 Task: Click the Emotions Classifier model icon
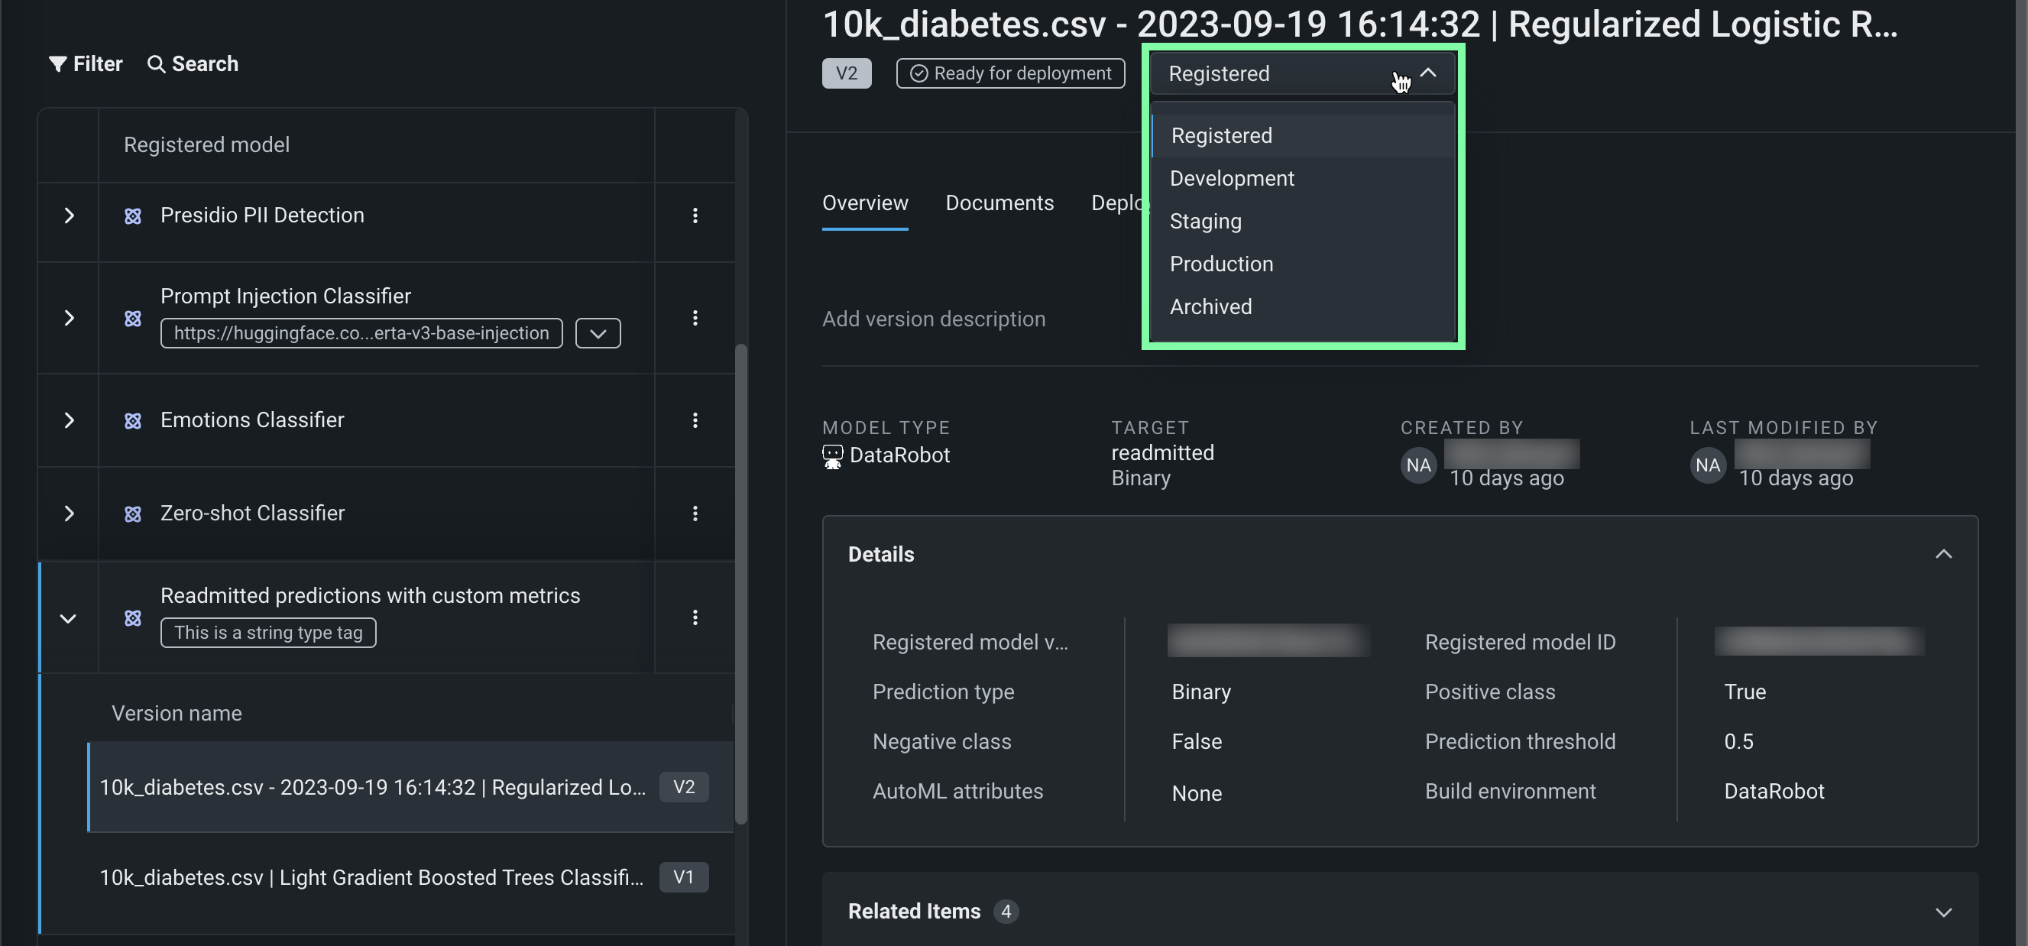tap(133, 421)
